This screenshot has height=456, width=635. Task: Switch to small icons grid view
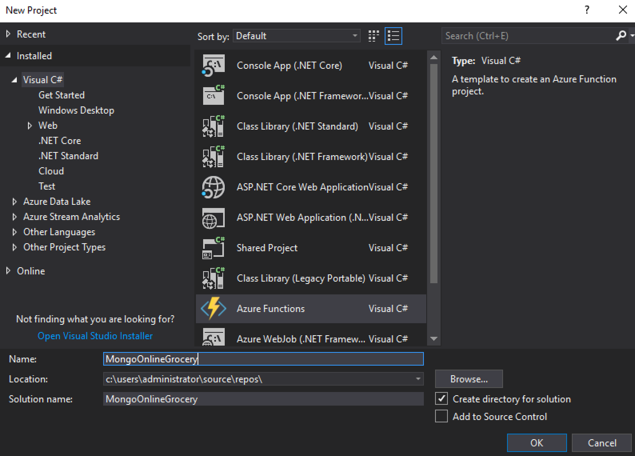pyautogui.click(x=373, y=36)
